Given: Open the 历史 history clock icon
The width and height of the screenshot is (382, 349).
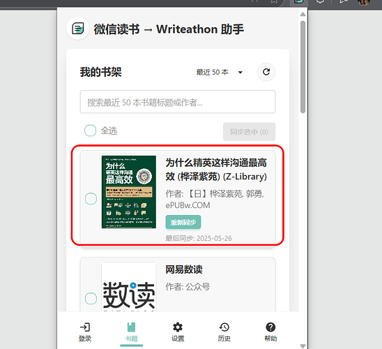Looking at the screenshot, I should pyautogui.click(x=224, y=327).
